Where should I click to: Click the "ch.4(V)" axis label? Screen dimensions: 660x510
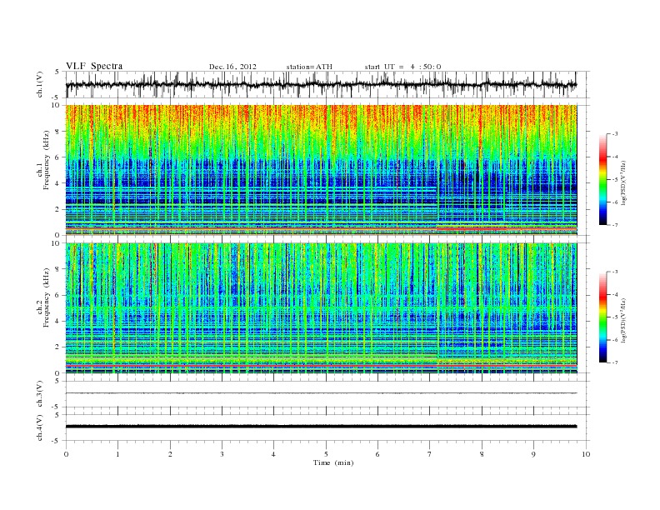(40, 427)
